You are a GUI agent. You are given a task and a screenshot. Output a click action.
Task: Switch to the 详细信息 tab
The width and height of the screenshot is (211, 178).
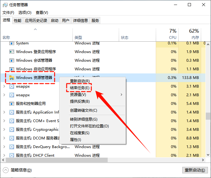click(80, 21)
